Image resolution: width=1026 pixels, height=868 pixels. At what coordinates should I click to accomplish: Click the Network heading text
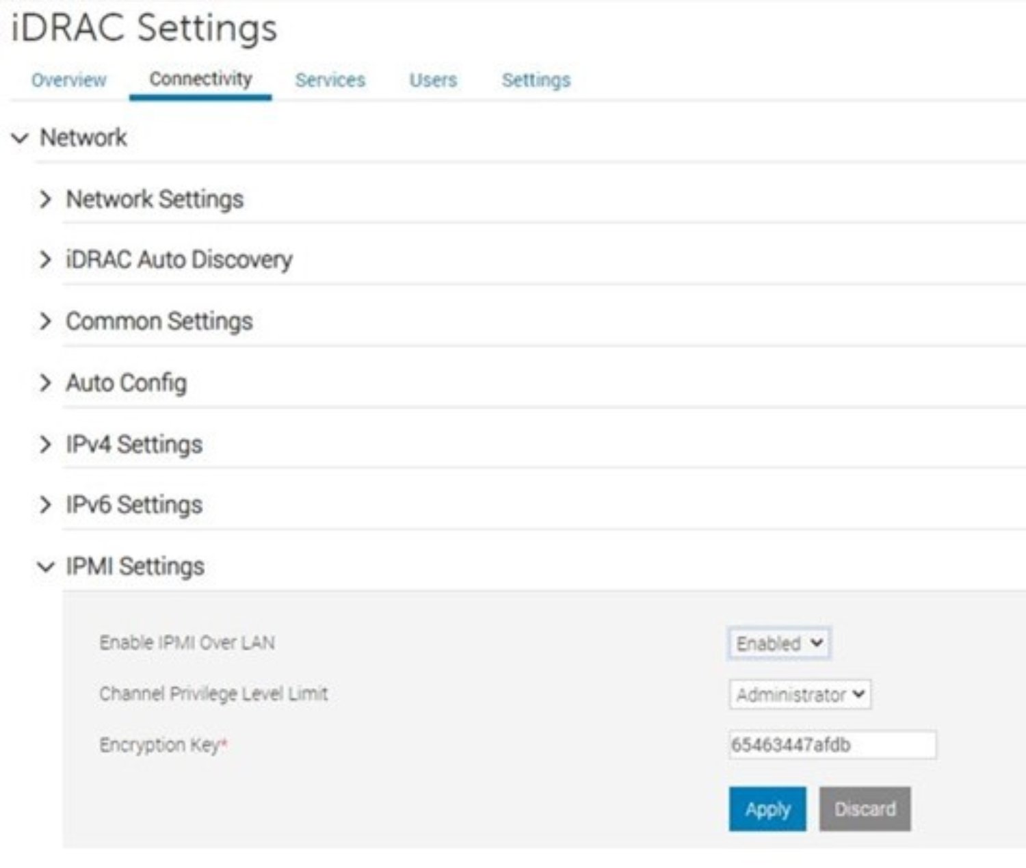83,138
